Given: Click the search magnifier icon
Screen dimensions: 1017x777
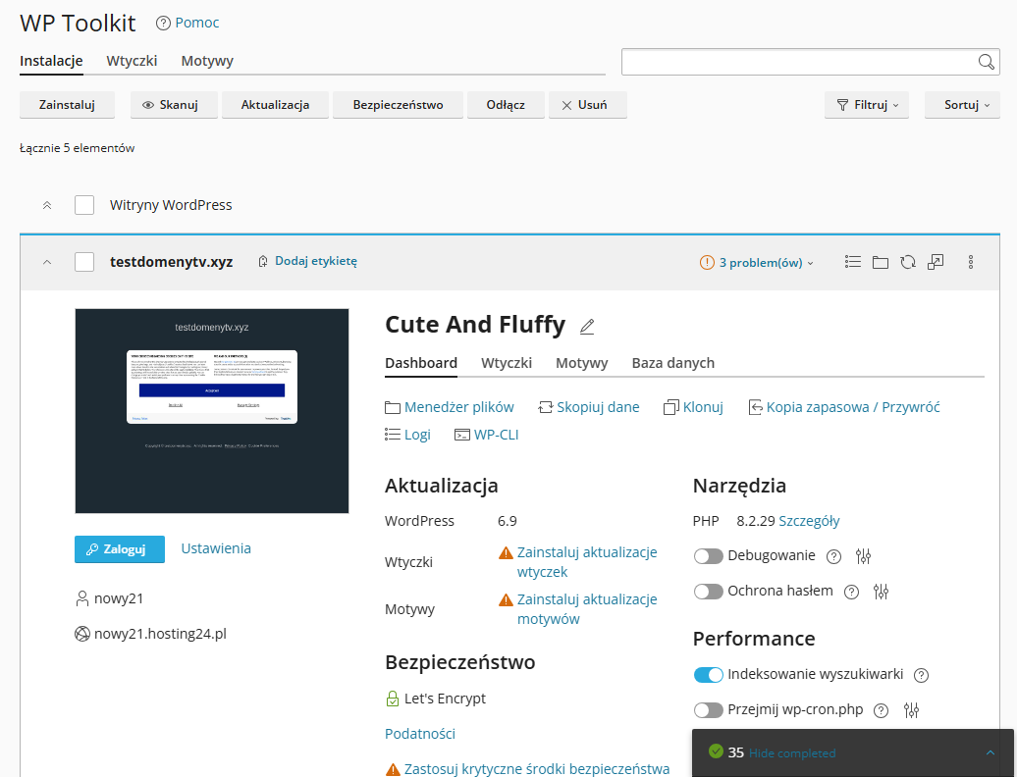Looking at the screenshot, I should 987,63.
